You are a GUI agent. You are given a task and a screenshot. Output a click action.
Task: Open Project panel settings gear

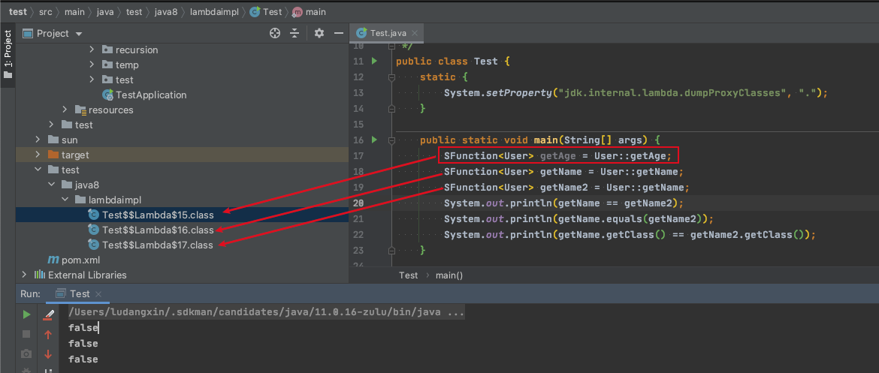[319, 33]
